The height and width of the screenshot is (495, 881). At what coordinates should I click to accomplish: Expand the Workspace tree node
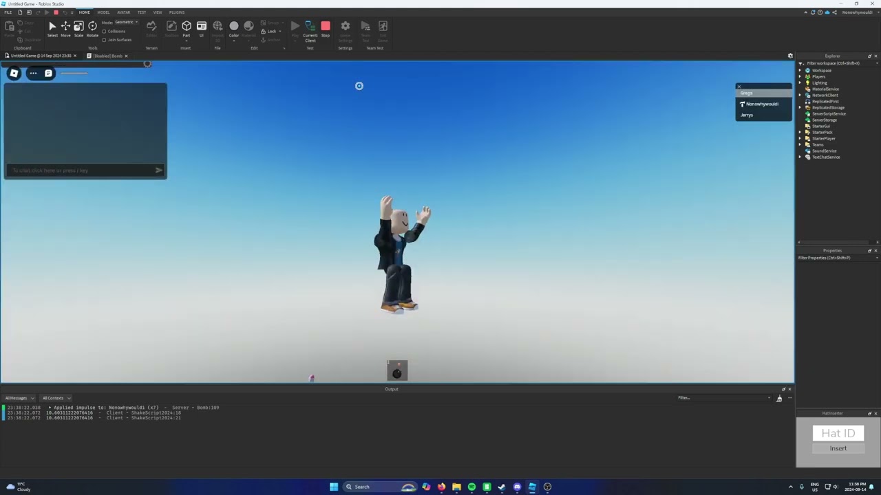tap(800, 70)
